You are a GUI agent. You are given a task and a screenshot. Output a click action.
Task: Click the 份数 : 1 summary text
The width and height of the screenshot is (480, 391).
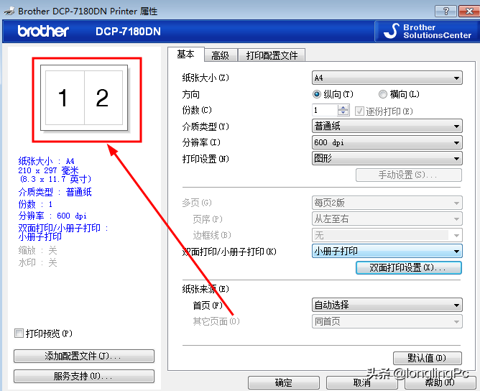tap(35, 204)
